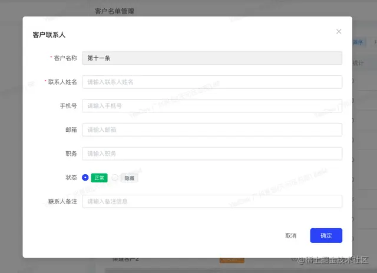The height and width of the screenshot is (273, 377).
Task: Click the green 正常 tag
Action: [x=100, y=178]
